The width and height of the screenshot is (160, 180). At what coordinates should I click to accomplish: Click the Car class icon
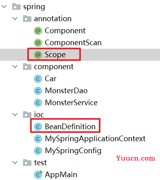pyautogui.click(x=38, y=79)
